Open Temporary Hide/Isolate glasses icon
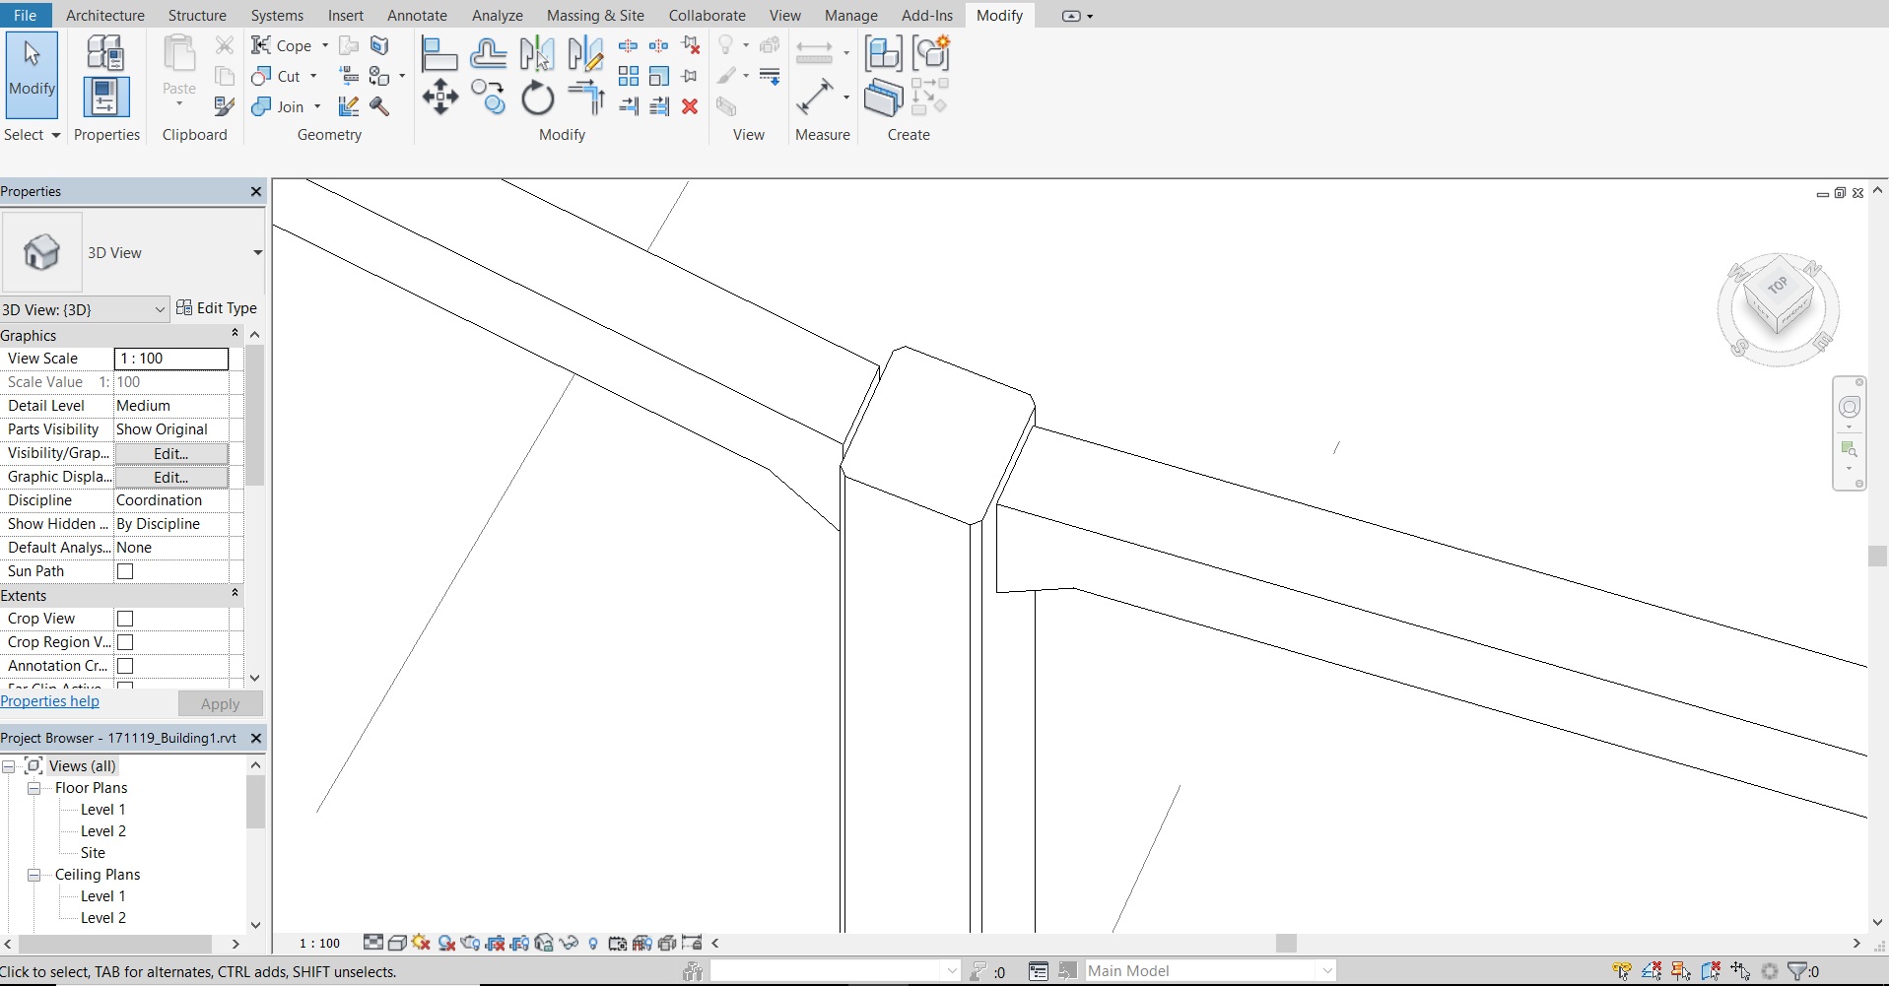Screen dimensions: 1889x986 [x=569, y=944]
